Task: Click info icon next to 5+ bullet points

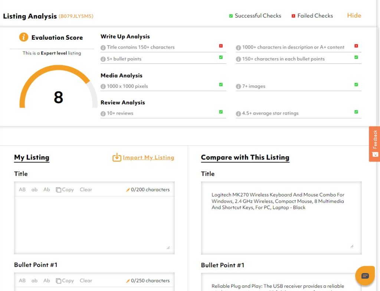Action: point(103,59)
